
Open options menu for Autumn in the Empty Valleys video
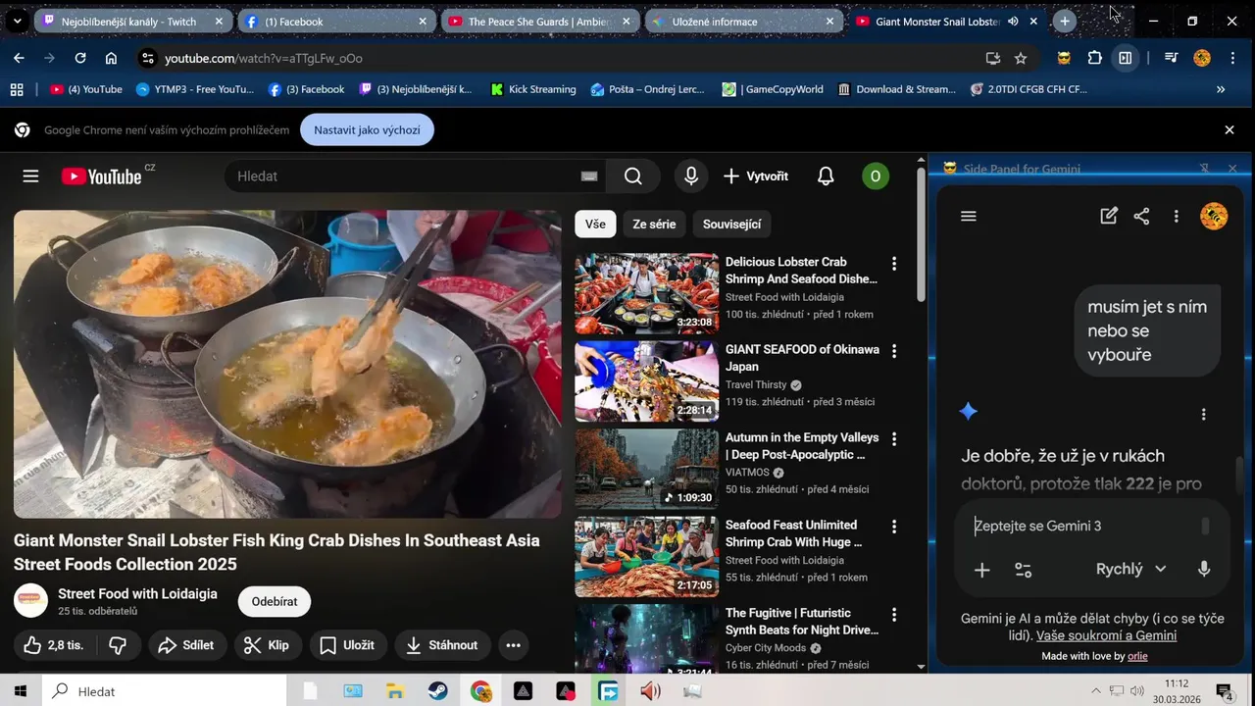pos(893,439)
